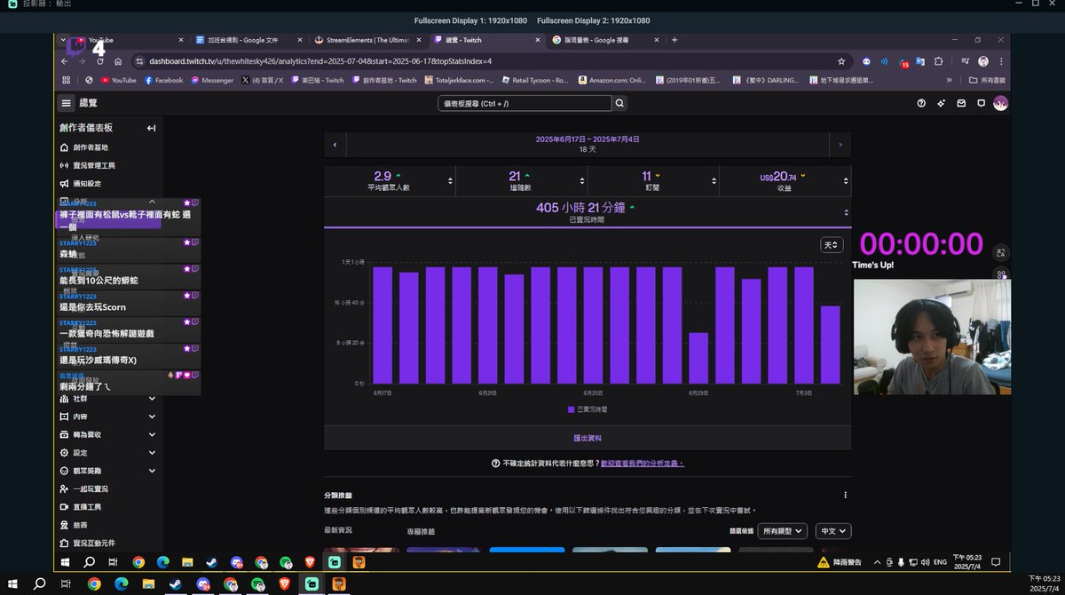This screenshot has width=1065, height=595.
Task: Open the YouTube bookmark
Action: point(119,80)
